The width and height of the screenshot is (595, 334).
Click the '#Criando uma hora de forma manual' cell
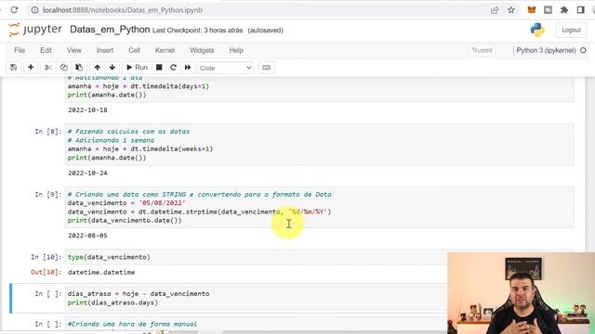coord(257,324)
